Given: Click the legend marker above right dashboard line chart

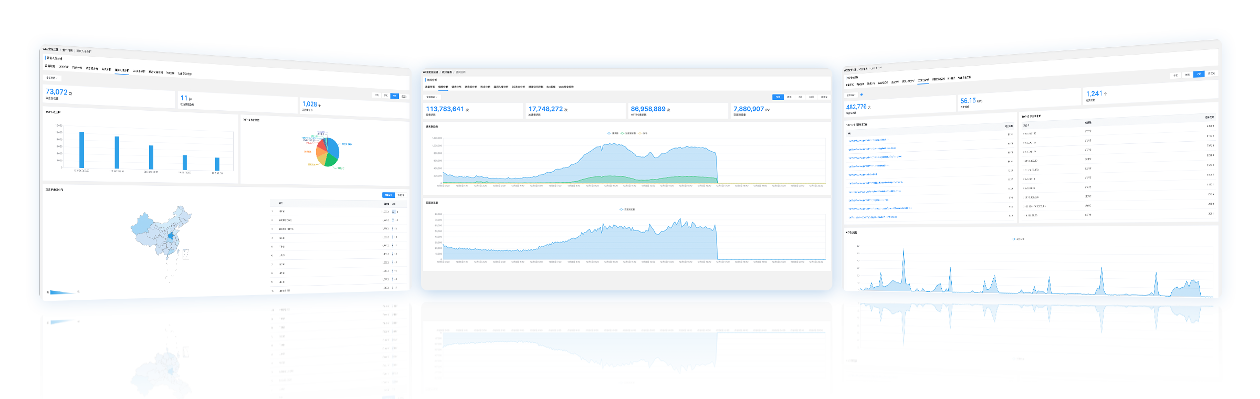Looking at the screenshot, I should [x=1014, y=239].
